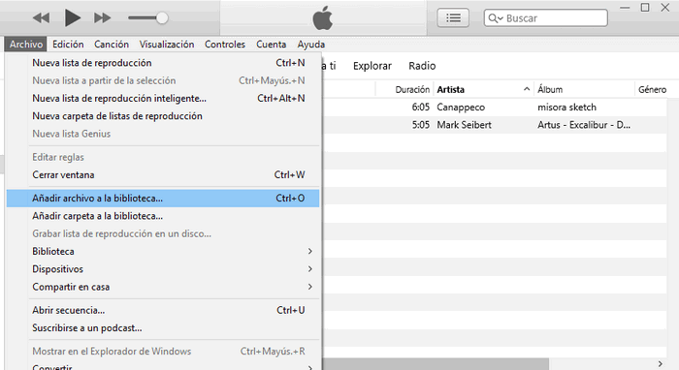Expand the Compartir en casa submenu

163,287
